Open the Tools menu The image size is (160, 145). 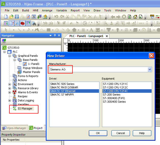tap(108, 10)
